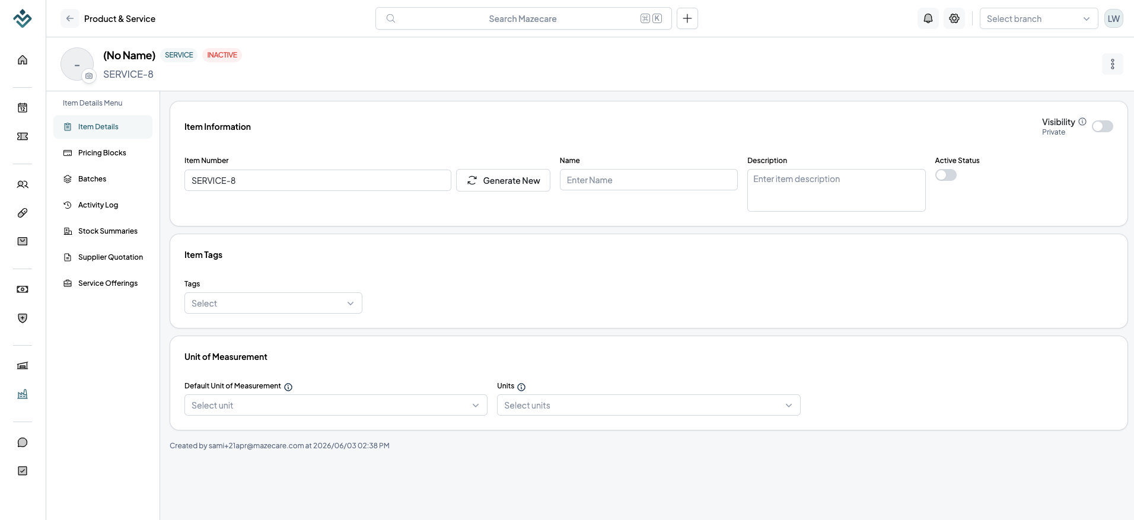The image size is (1134, 520).
Task: Select Item Details menu item
Action: click(x=103, y=127)
